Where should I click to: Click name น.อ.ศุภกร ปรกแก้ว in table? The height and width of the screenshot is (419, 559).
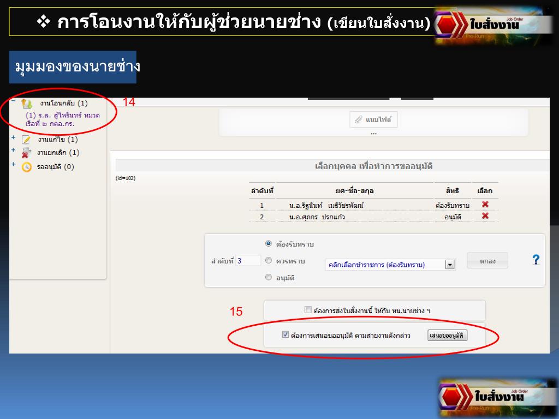click(x=317, y=217)
